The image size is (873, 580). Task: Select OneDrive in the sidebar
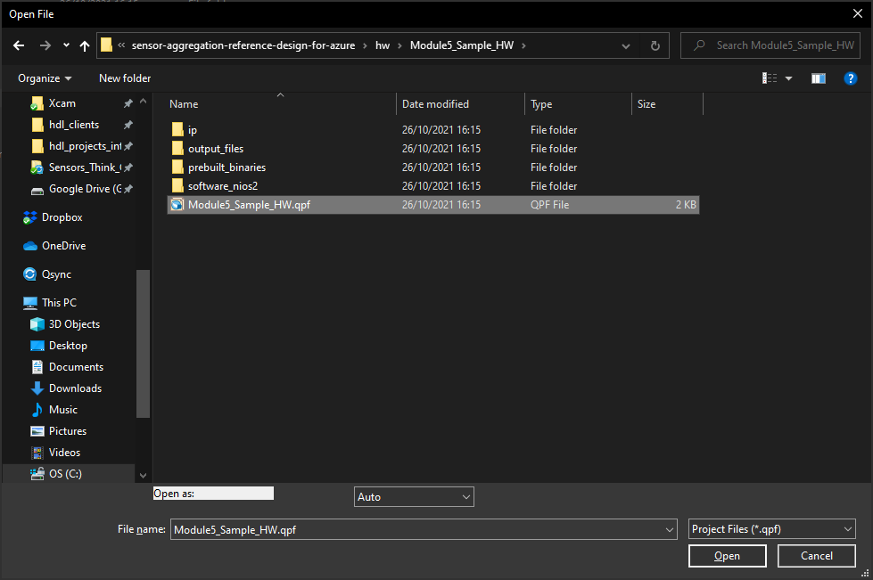[63, 246]
